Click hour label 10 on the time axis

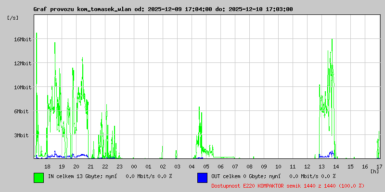[279, 167]
